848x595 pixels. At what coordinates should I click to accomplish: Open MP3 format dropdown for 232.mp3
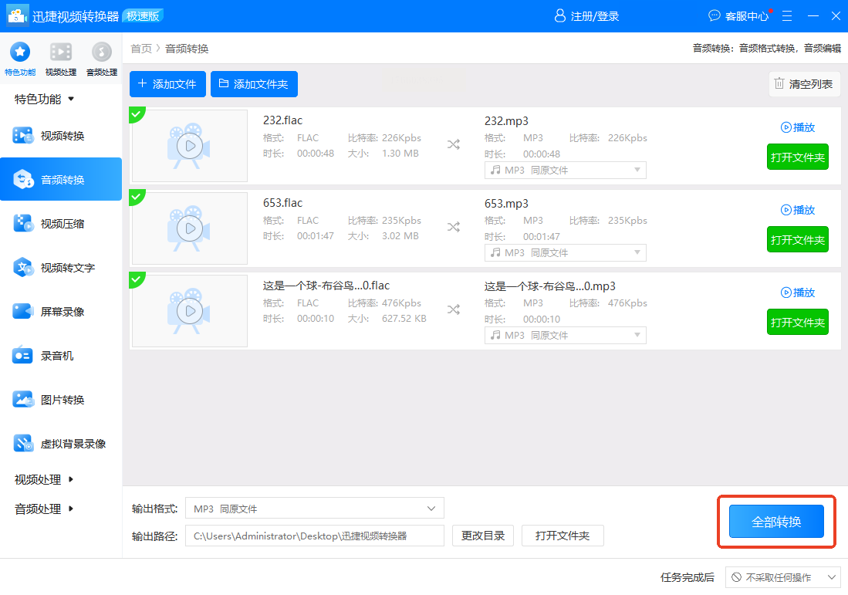565,170
